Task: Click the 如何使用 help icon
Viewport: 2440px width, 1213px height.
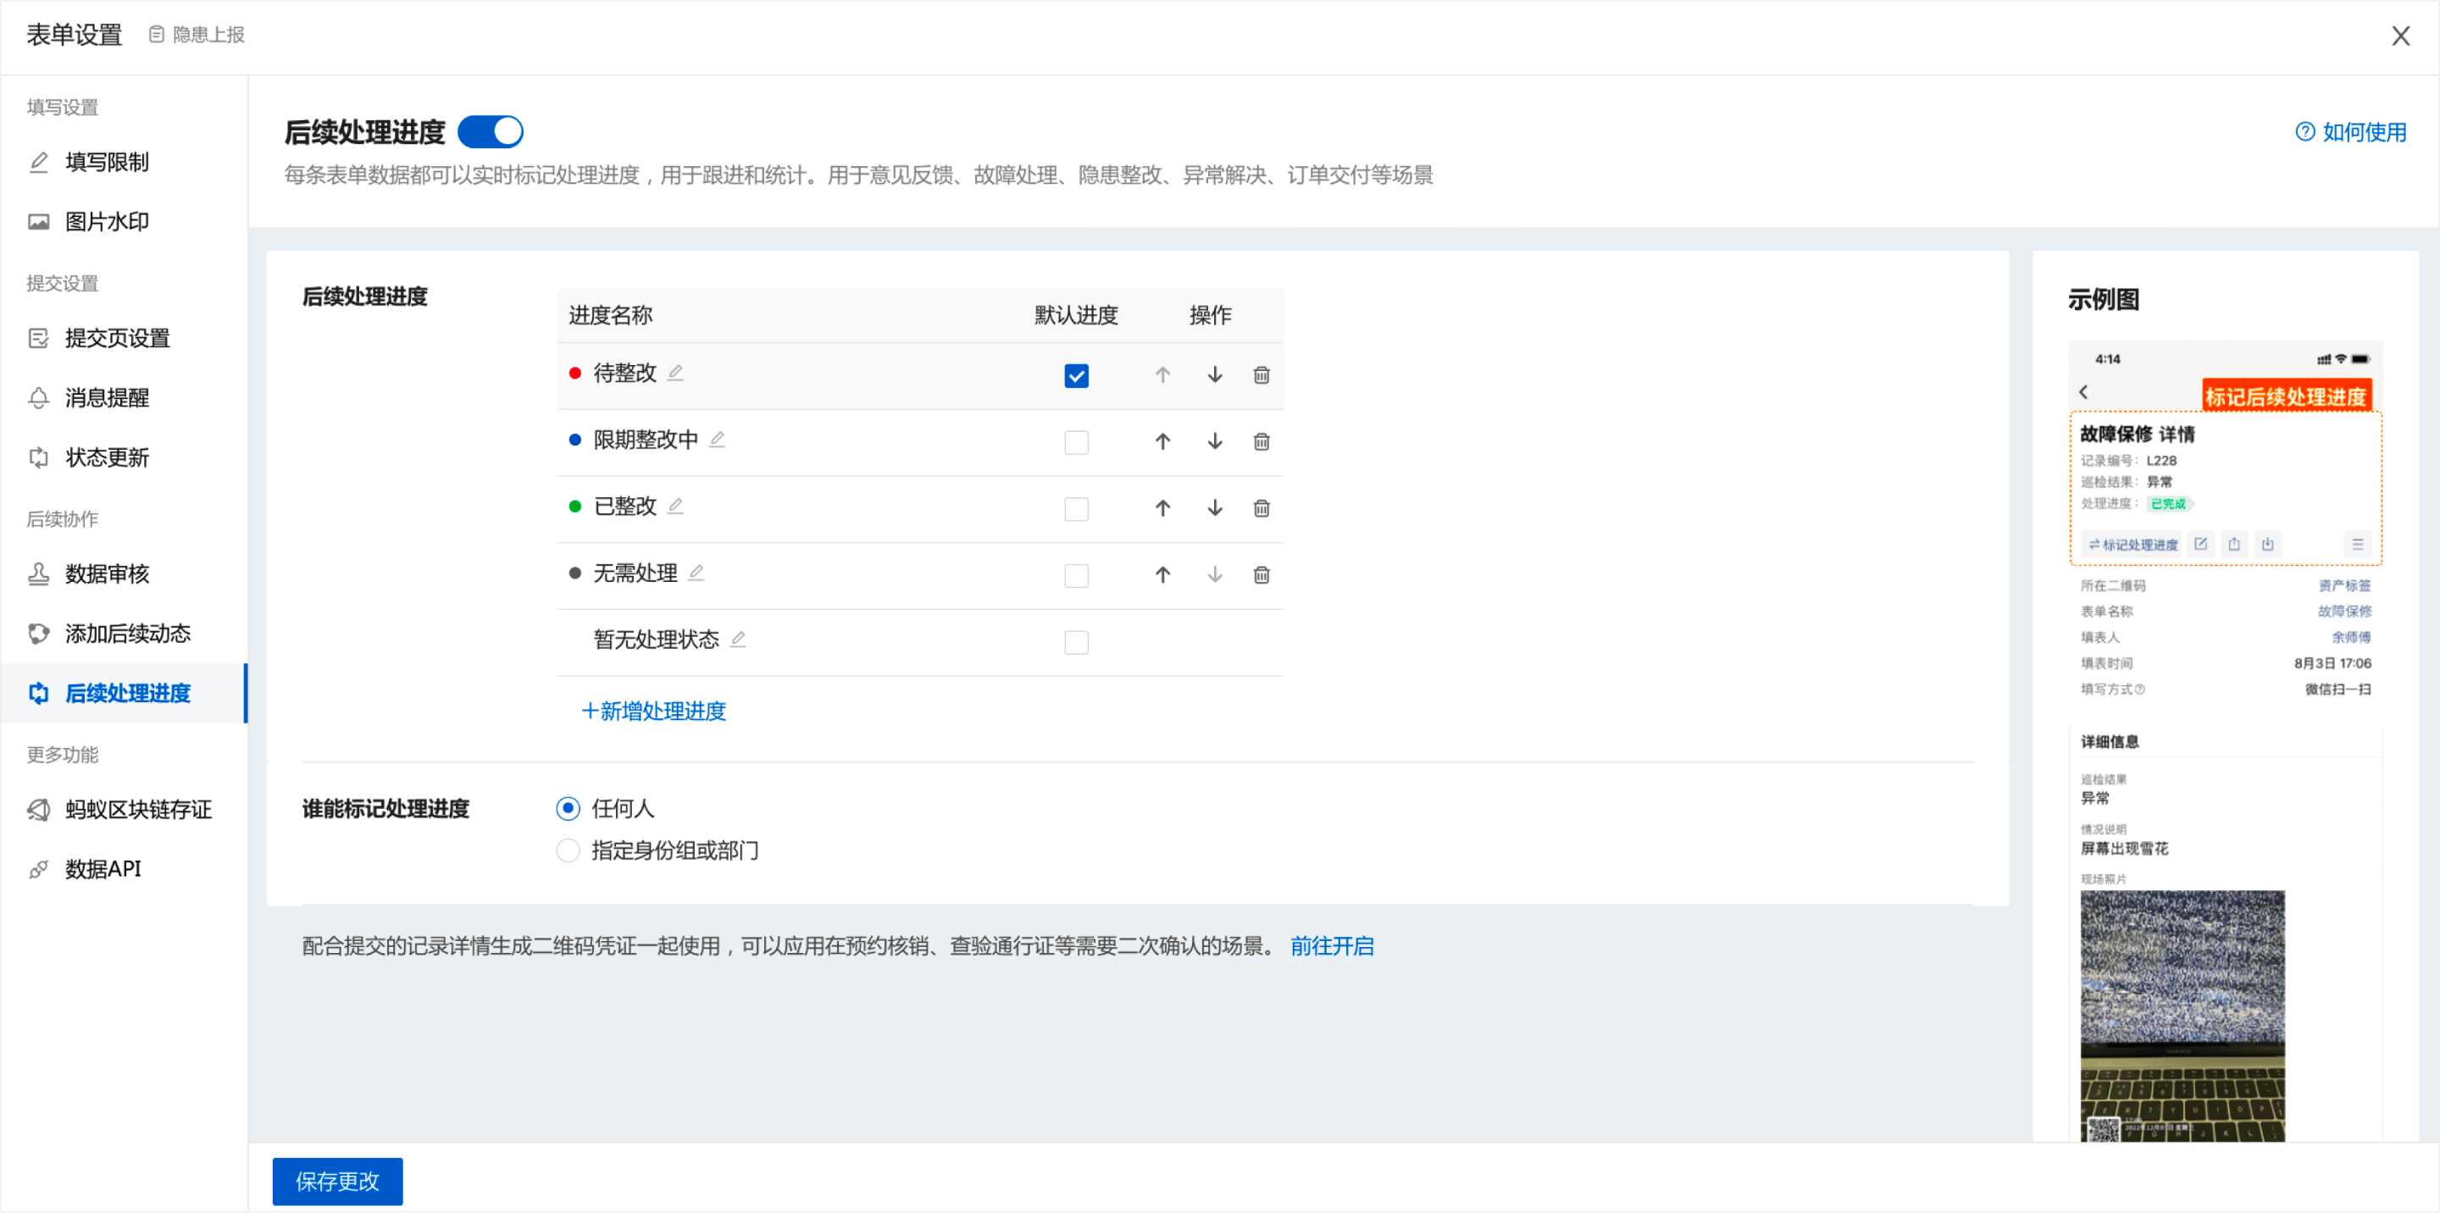Action: point(2304,131)
